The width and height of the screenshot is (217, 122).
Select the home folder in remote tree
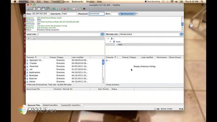coord(118,41)
